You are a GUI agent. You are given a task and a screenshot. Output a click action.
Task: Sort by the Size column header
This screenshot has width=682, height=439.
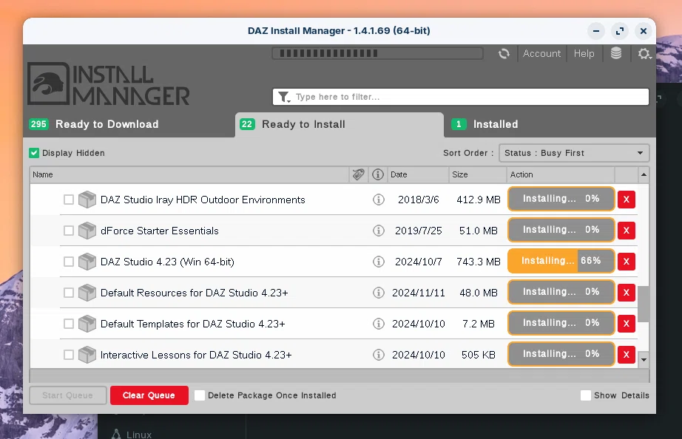click(x=478, y=174)
